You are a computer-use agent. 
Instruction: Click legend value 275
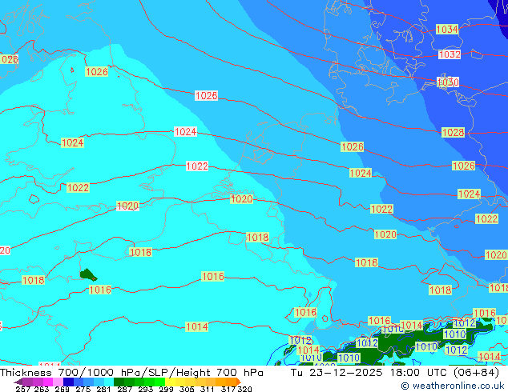83,389
